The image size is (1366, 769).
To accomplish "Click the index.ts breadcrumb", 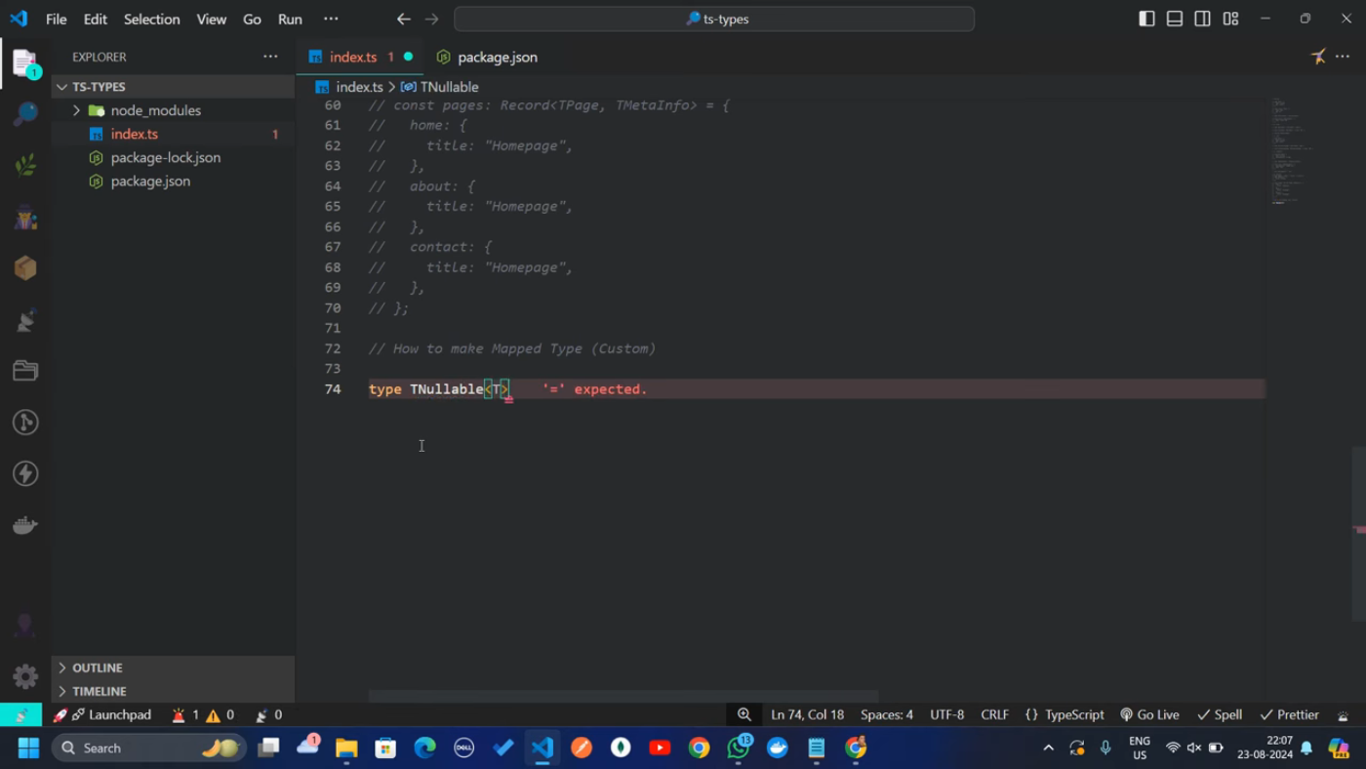I will (x=349, y=87).
